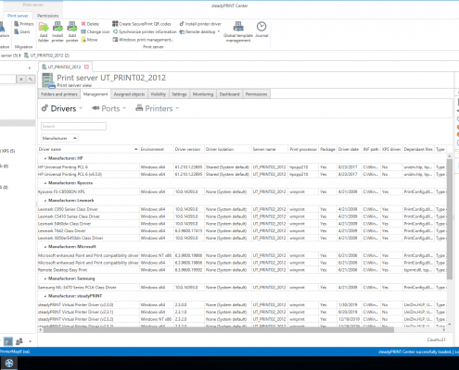Image resolution: width=459 pixels, height=370 pixels.
Task: Select steadyPRINT Virtual Printer Driver (v2.3.0)
Action: (242, 304)
